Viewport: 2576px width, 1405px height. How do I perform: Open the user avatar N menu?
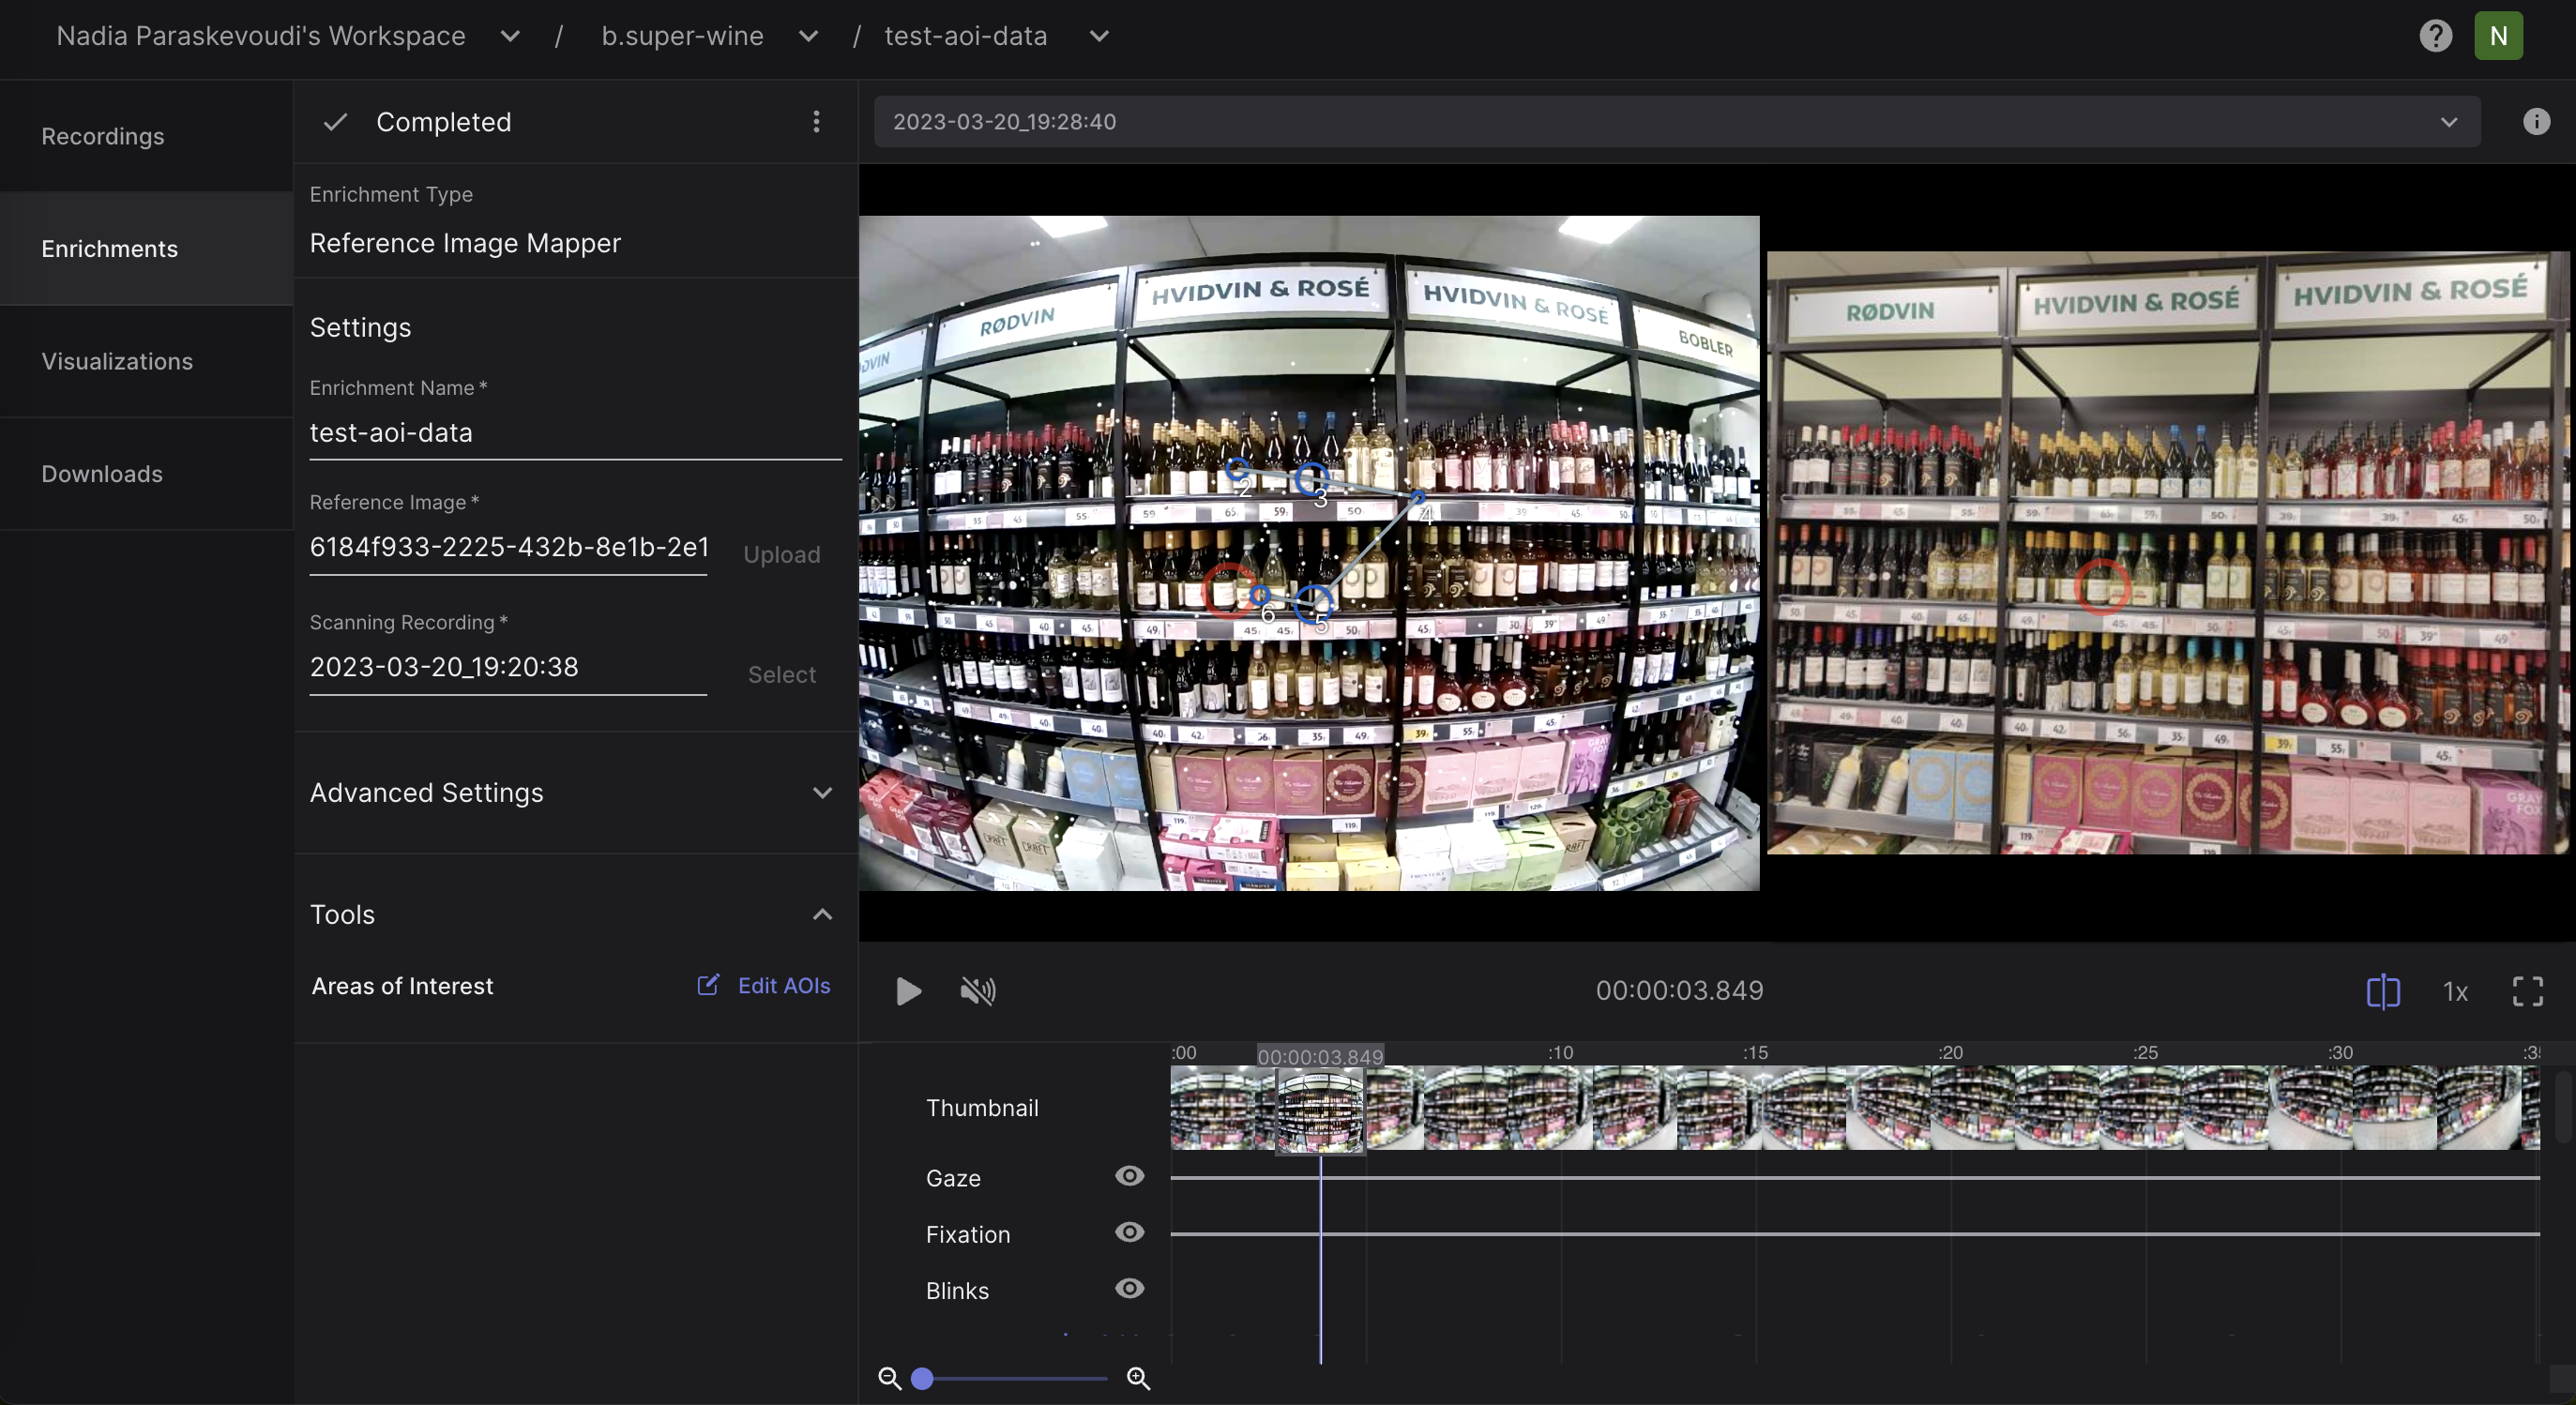pyautogui.click(x=2498, y=36)
